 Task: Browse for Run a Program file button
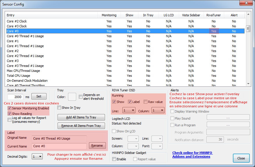(x=228, y=125)
